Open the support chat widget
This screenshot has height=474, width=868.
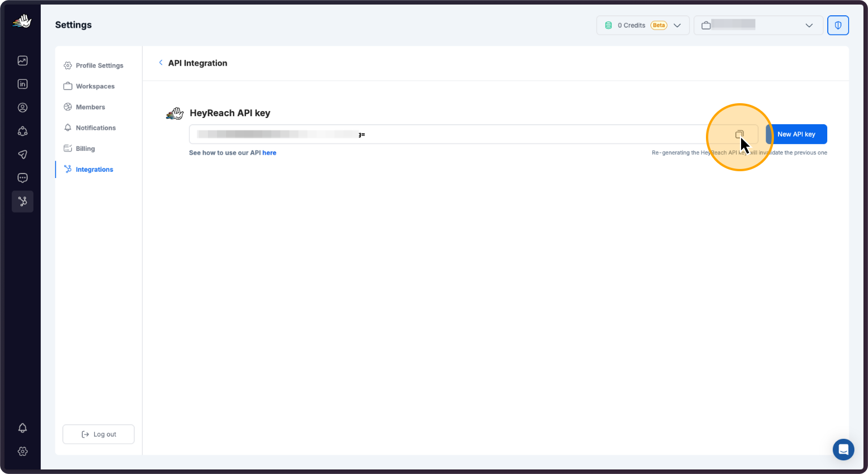click(843, 450)
